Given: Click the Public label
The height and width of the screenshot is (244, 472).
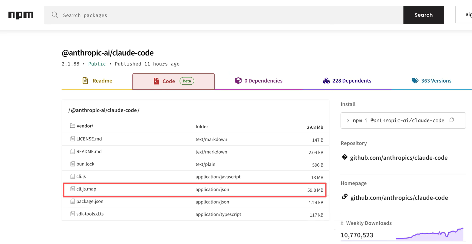Looking at the screenshot, I should (97, 64).
